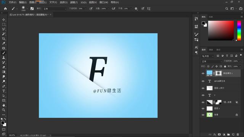
Task: Open the 3D menu
Action: click(83, 2)
